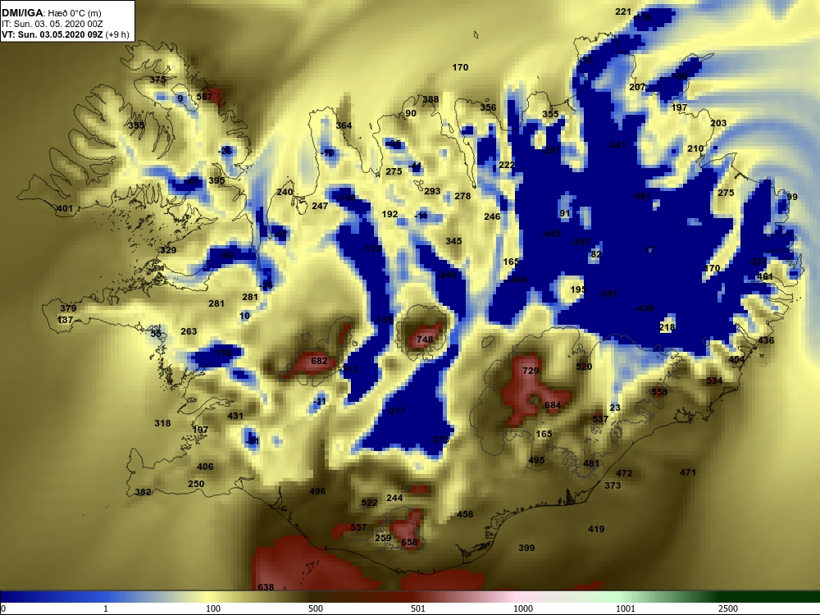Click the map value '638' near the bottom edge
The image size is (820, 615).
266,587
